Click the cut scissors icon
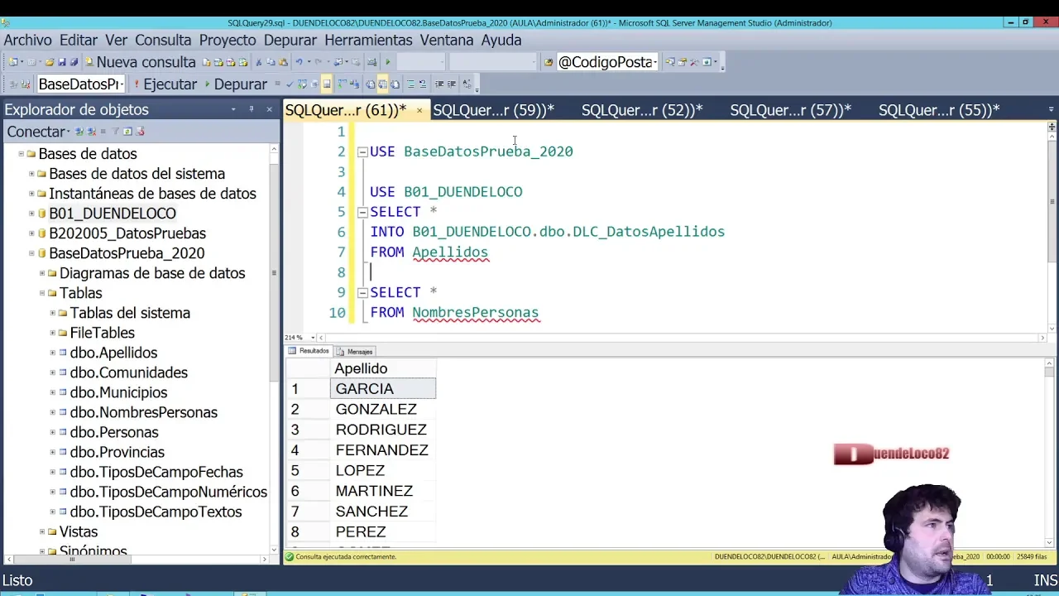Image resolution: width=1059 pixels, height=596 pixels. (x=259, y=62)
